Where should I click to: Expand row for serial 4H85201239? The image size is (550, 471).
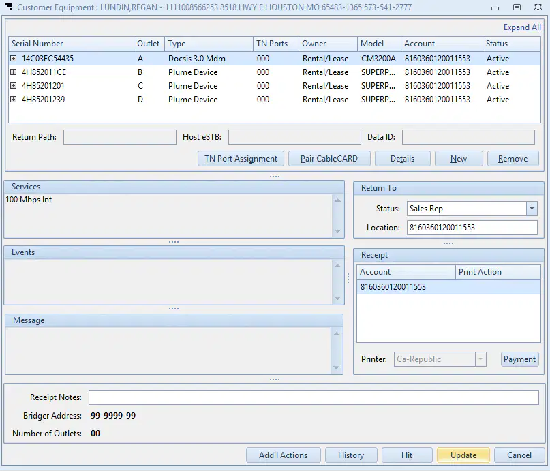[x=14, y=100]
